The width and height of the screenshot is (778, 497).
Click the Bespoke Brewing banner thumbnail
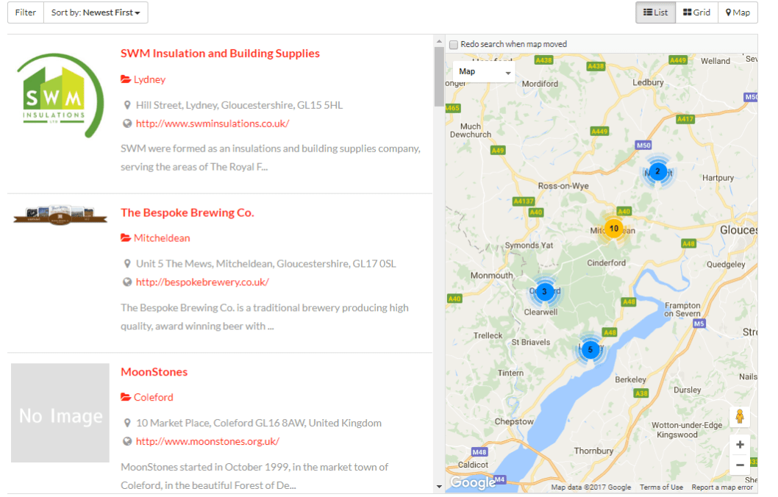[60, 215]
